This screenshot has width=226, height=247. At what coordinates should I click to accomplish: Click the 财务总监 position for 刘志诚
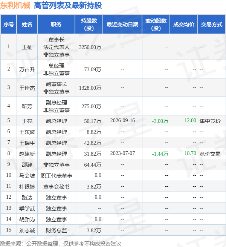tap(56, 230)
